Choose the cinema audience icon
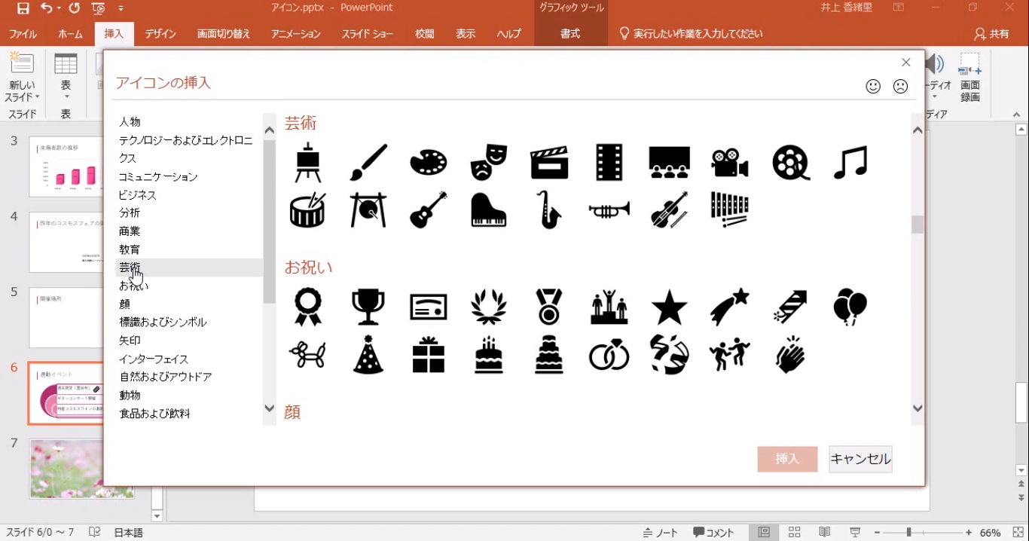 coord(670,162)
